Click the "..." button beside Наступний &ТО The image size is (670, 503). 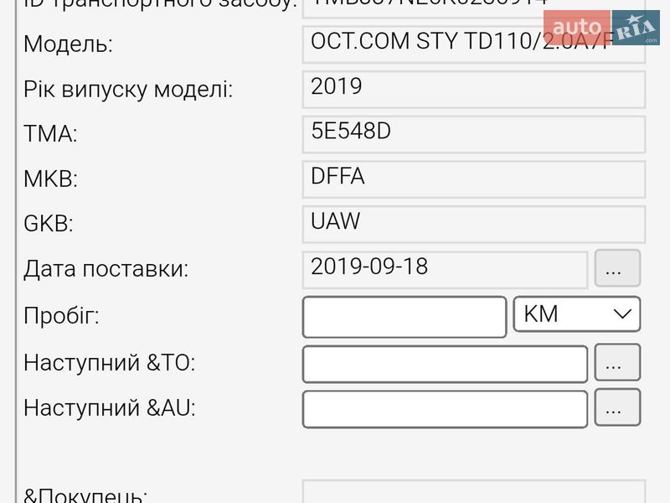(x=617, y=362)
